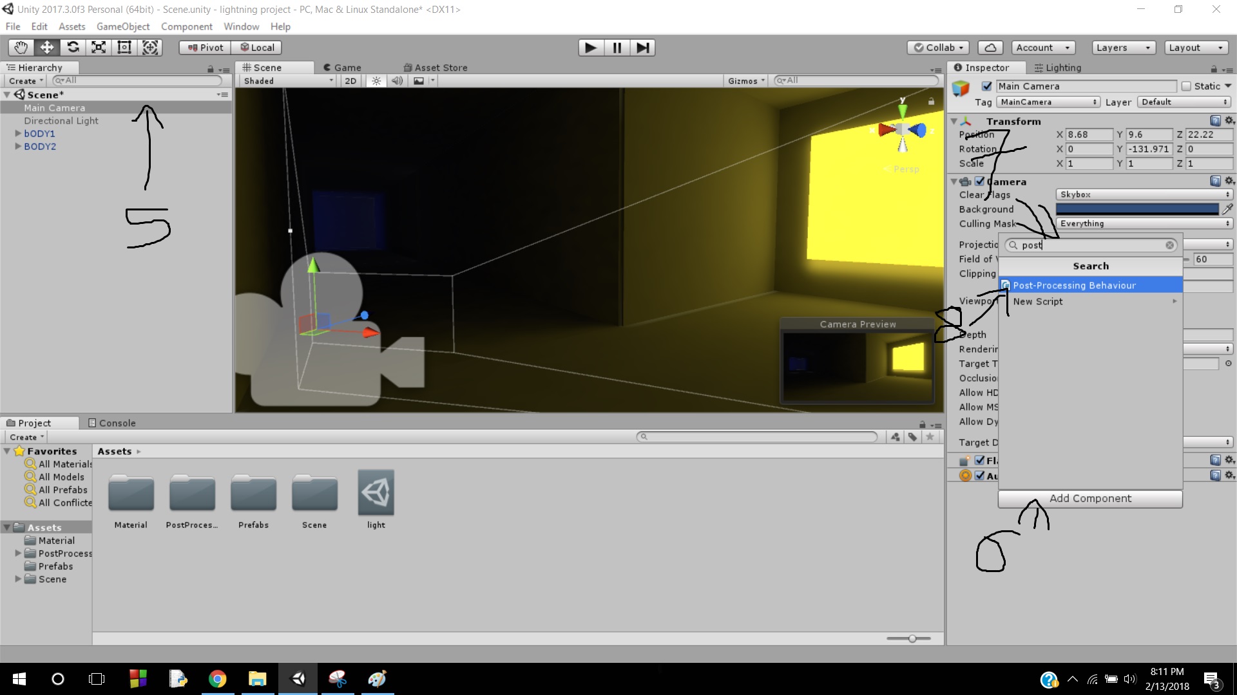Open Camera component gear menu
Viewport: 1237px width, 695px height.
pos(1229,181)
